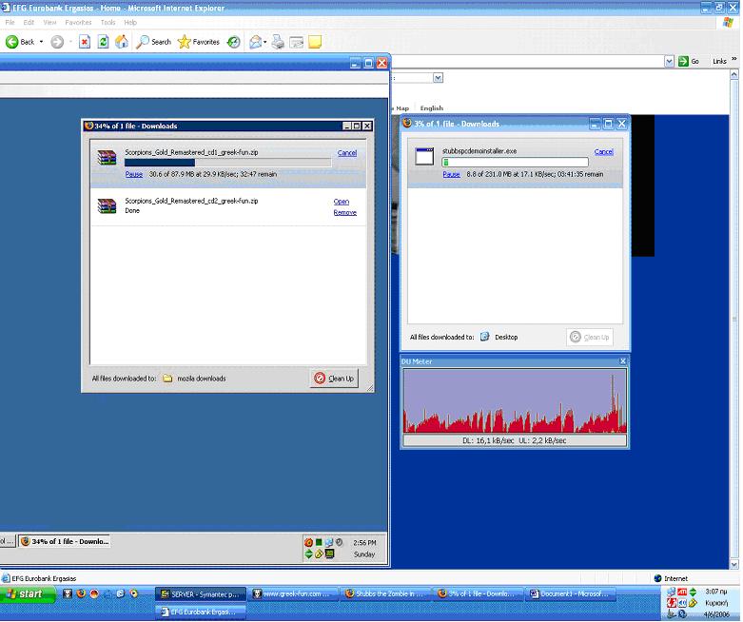Launch Firefox from the Quick Launch bar
The image size is (743, 622).
point(81,593)
